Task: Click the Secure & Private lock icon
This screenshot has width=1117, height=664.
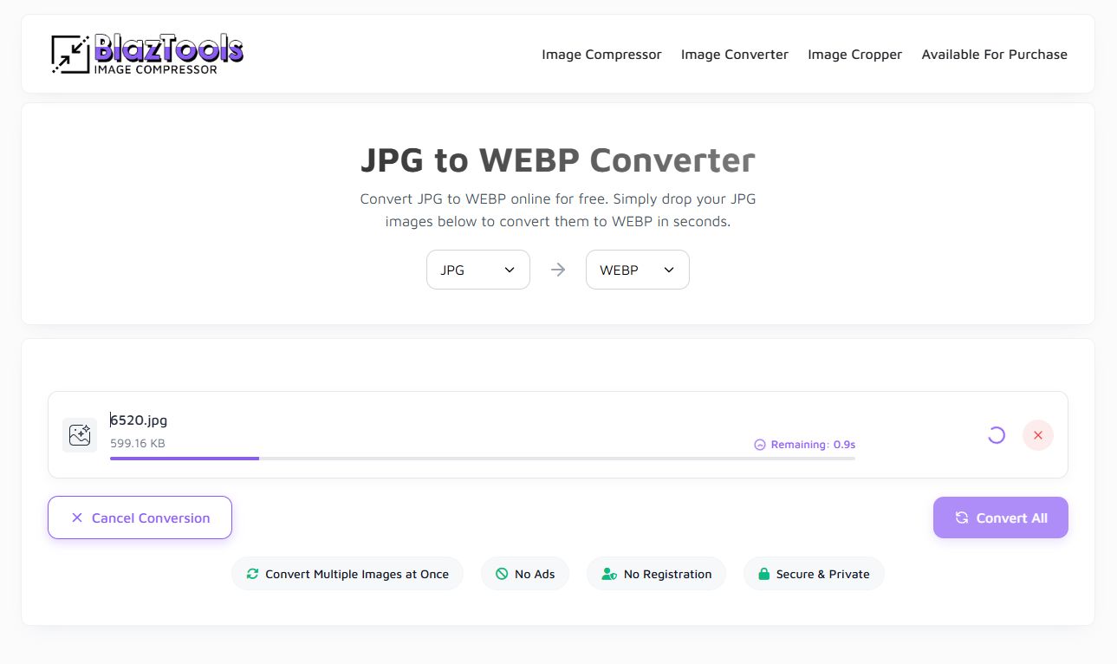Action: point(763,574)
